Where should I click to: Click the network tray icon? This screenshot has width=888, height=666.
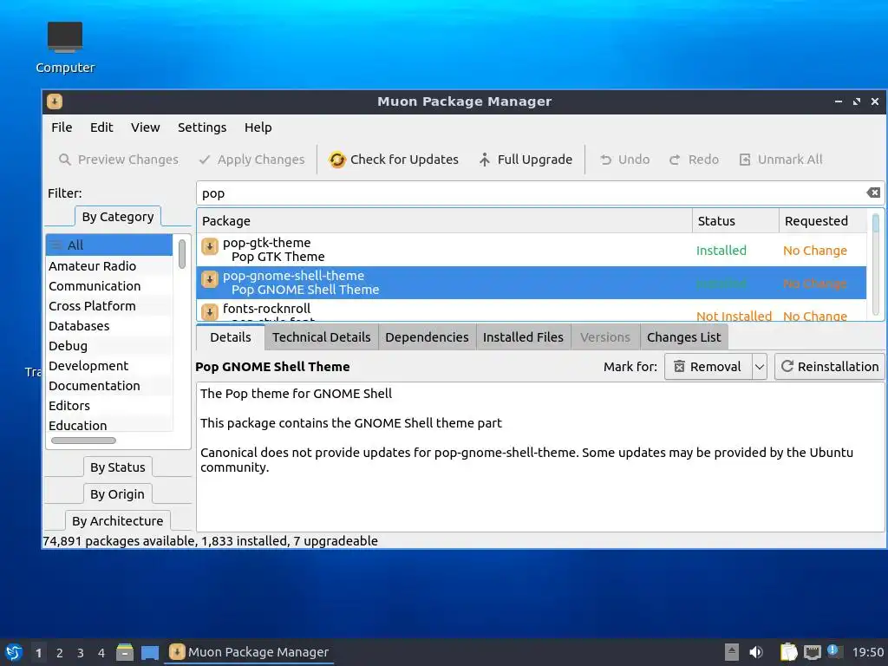(812, 652)
